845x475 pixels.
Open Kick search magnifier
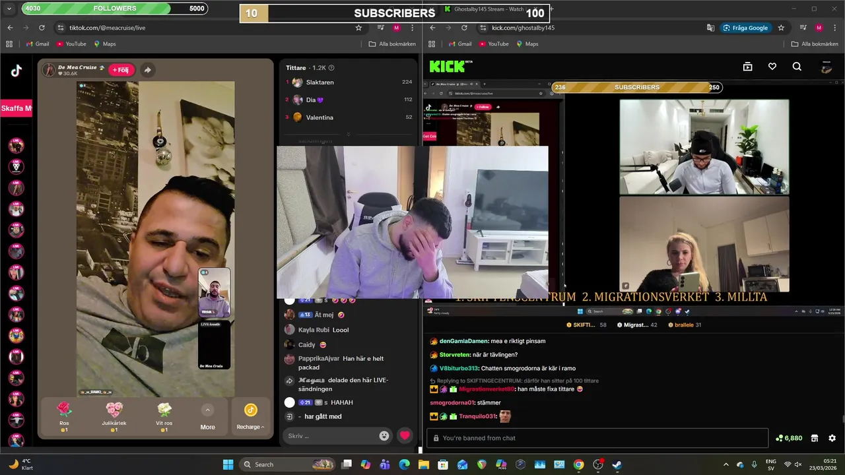[797, 67]
